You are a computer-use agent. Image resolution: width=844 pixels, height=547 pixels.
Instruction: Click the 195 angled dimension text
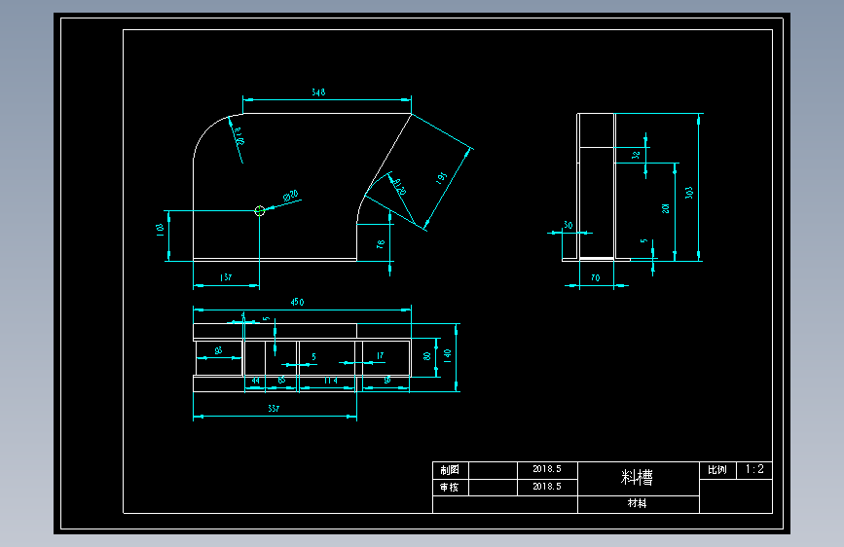pyautogui.click(x=441, y=178)
